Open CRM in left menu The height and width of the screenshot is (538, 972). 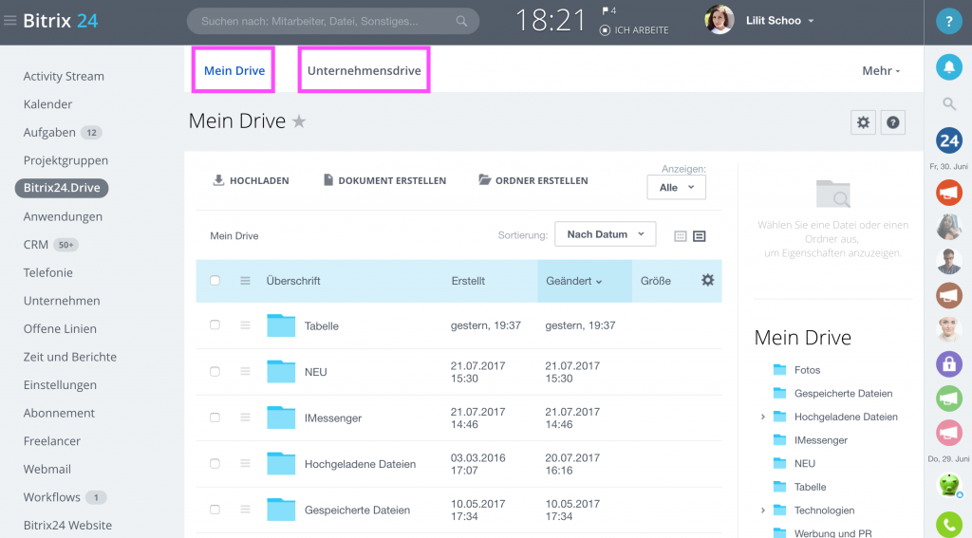(36, 244)
